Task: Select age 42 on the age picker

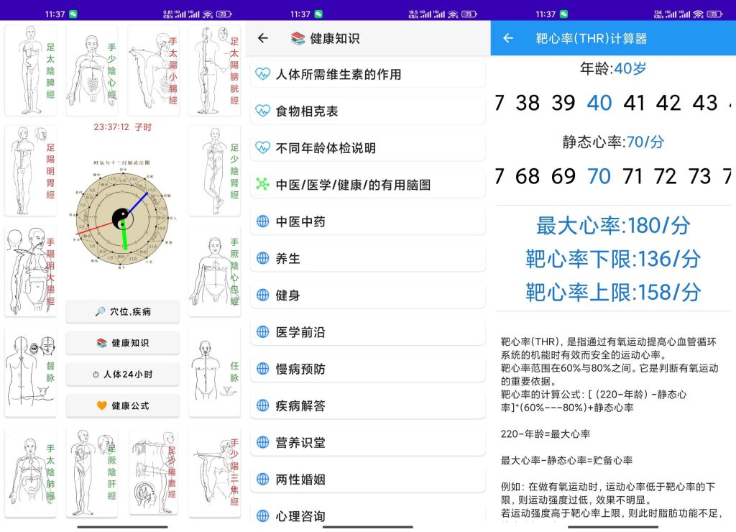Action: pos(668,104)
